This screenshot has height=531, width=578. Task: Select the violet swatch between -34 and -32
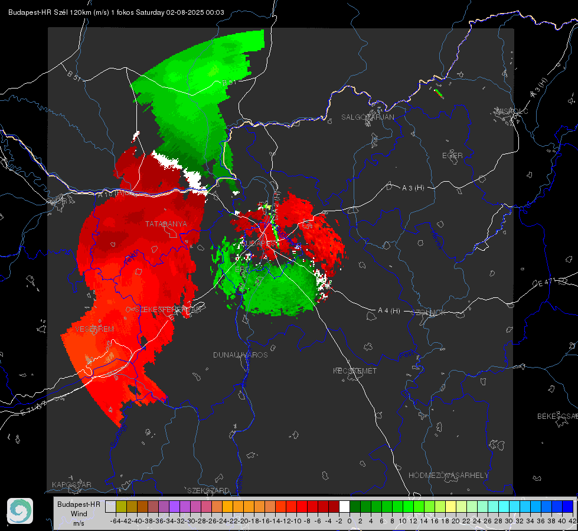(174, 507)
